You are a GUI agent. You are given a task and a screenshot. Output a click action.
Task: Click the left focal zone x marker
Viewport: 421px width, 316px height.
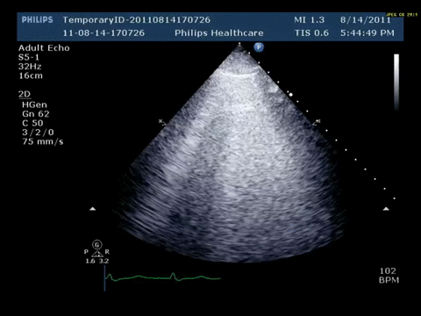(161, 122)
